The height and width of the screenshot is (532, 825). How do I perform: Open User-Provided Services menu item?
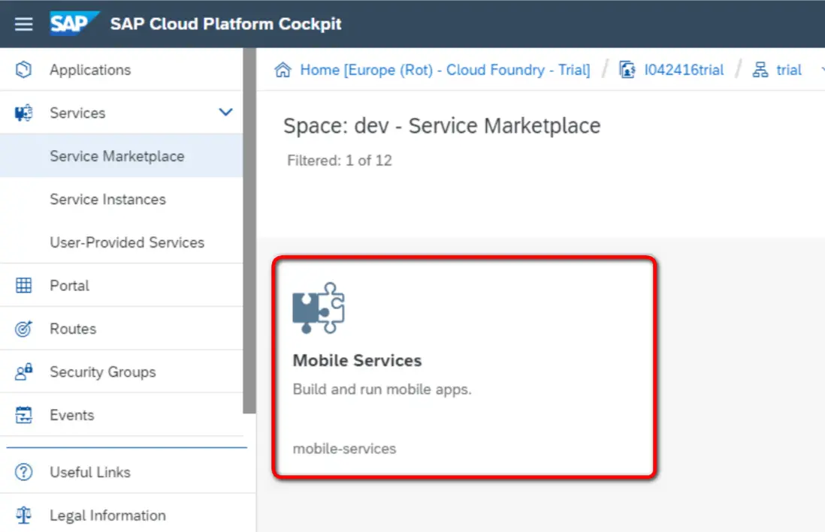pos(127,242)
